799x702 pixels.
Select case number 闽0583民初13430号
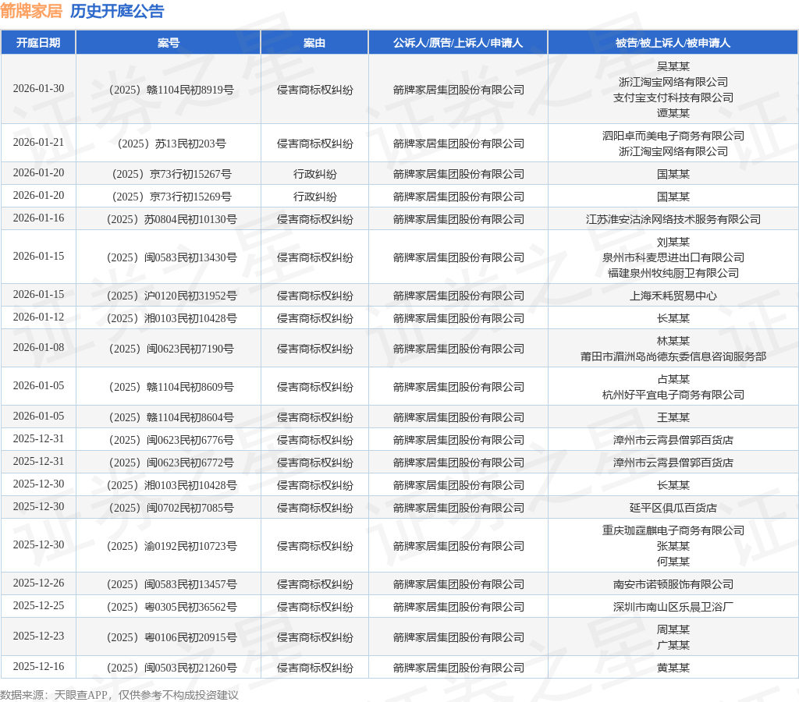[x=171, y=257]
